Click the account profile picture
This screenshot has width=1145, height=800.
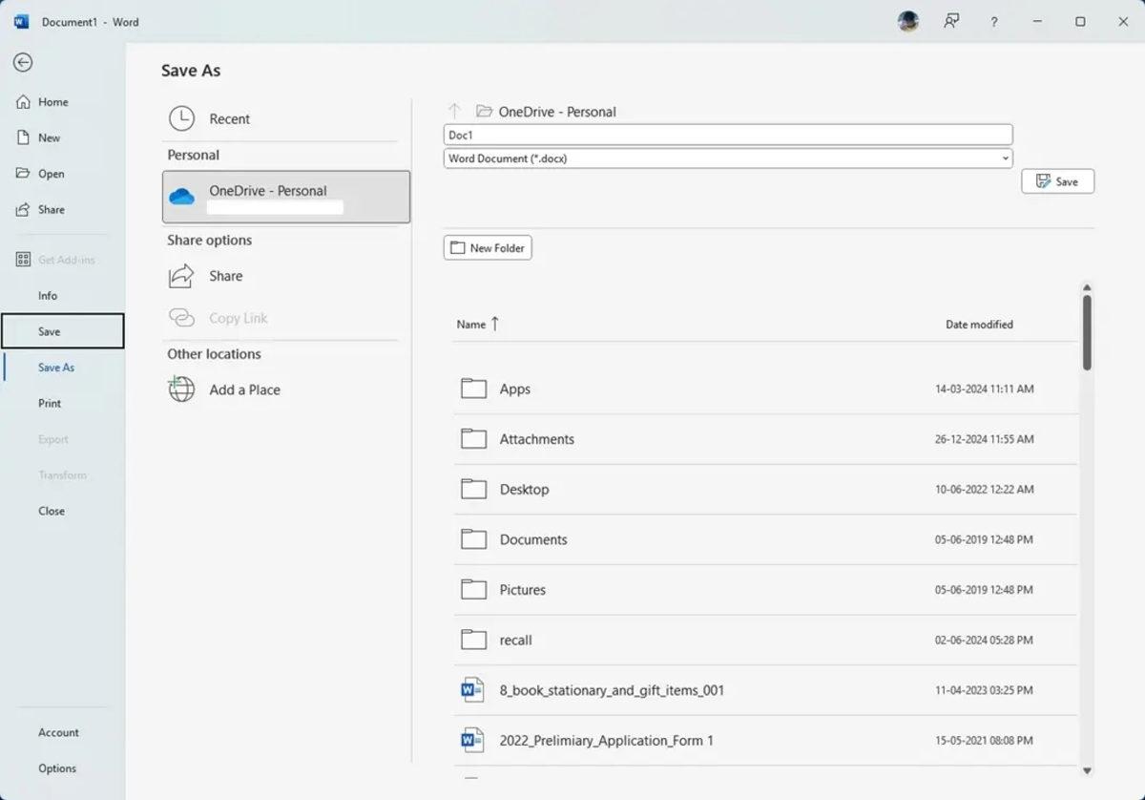click(907, 21)
